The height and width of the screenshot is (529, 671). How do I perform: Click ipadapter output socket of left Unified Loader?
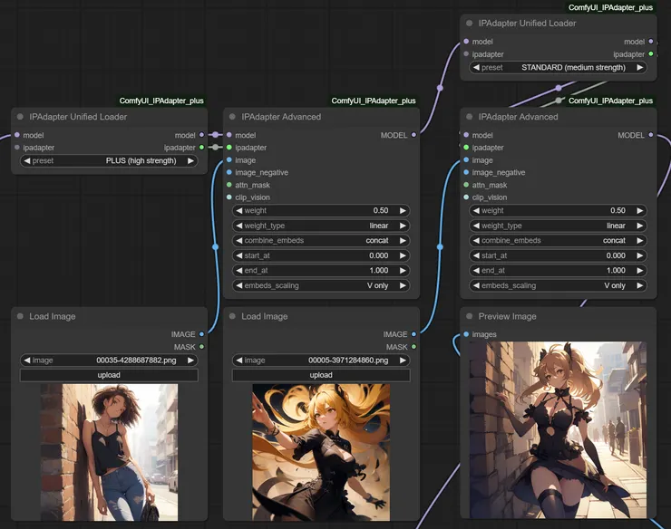[201, 148]
